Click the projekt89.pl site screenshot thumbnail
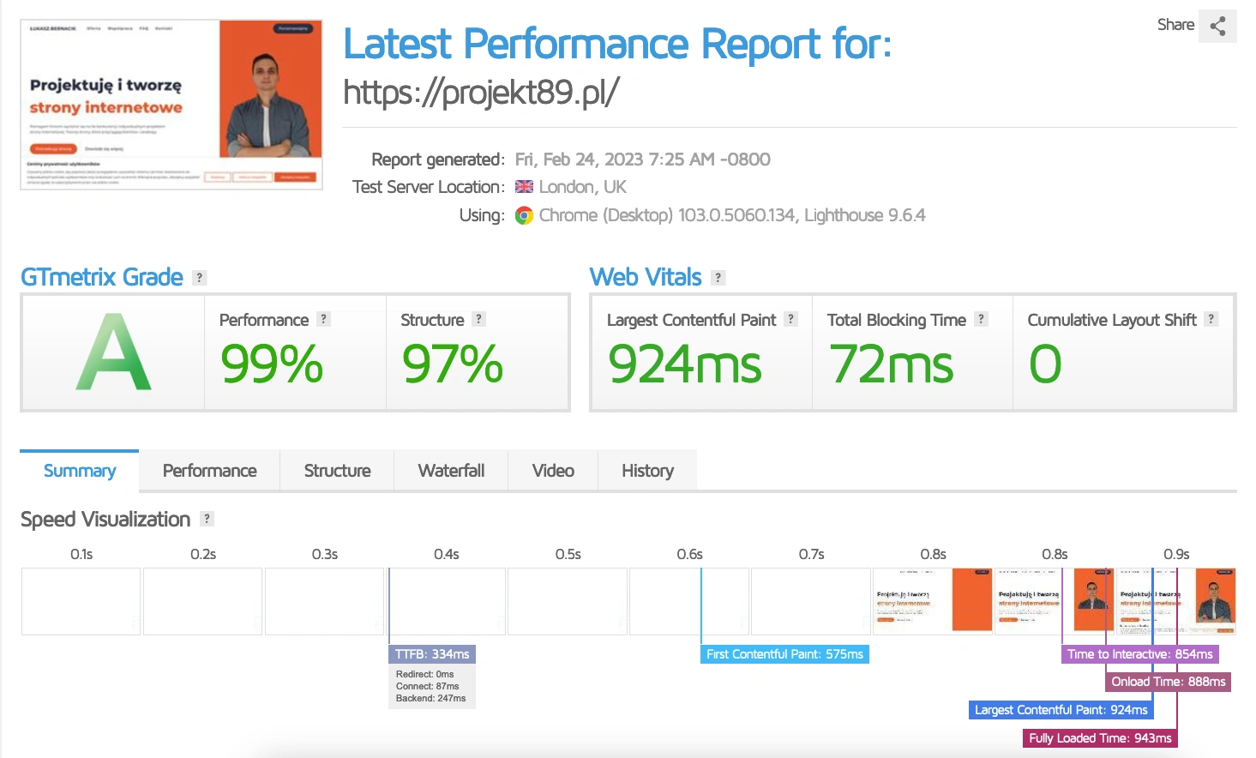The width and height of the screenshot is (1256, 758). (x=171, y=104)
